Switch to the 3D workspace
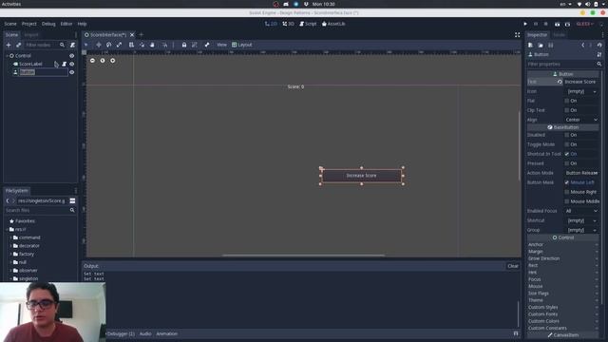This screenshot has width=608, height=342. pyautogui.click(x=288, y=24)
